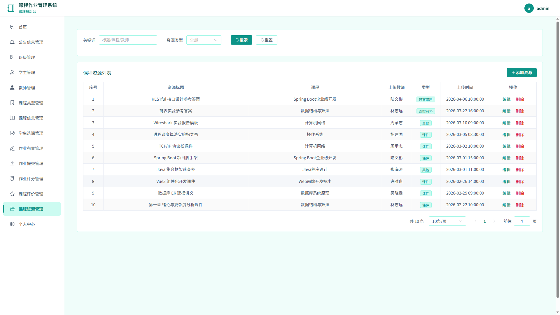Click the admin username text
Image resolution: width=560 pixels, height=315 pixels.
[543, 8]
